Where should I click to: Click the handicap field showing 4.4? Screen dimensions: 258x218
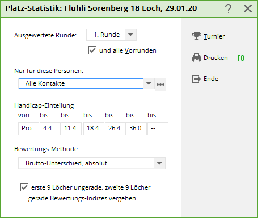click(x=50, y=129)
